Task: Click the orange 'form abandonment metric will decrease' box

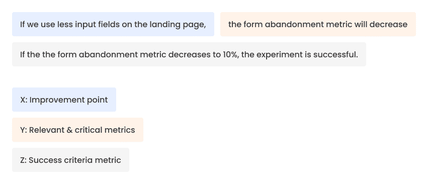Action: tap(318, 24)
